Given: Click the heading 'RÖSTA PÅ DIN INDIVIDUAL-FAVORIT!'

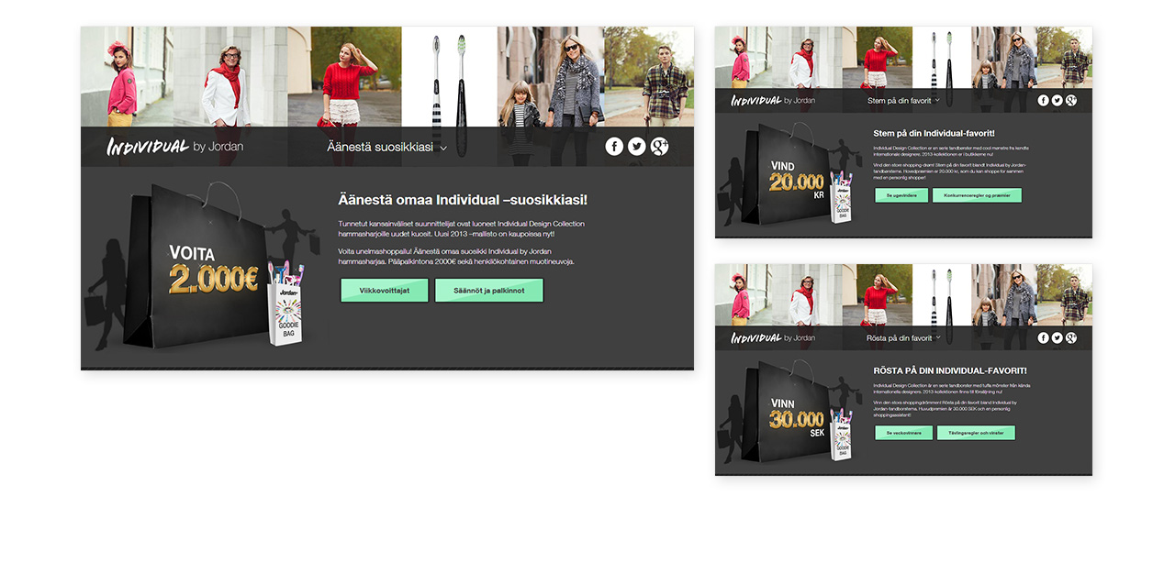Looking at the screenshot, I should 949,370.
